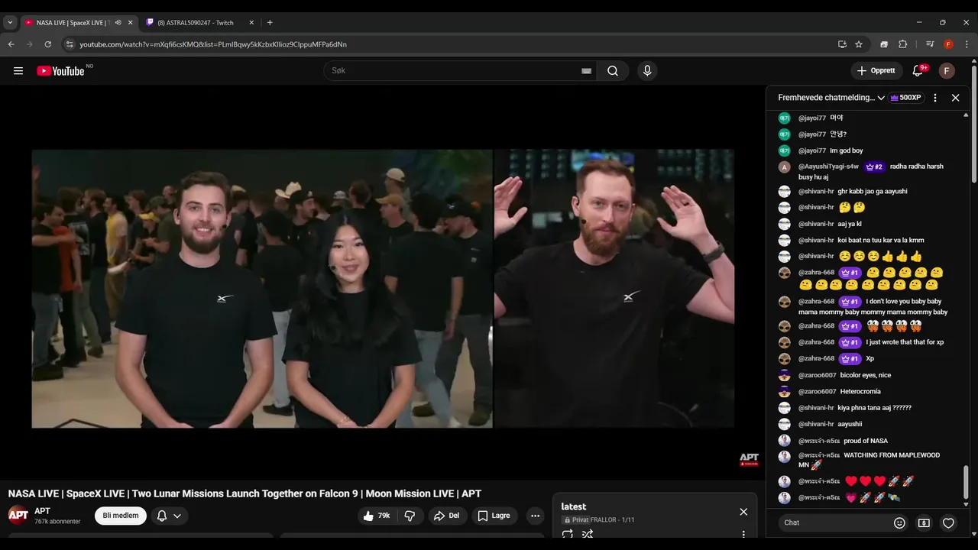The width and height of the screenshot is (978, 550).
Task: Close the NASA LIVE browser tab
Action: 131,23
